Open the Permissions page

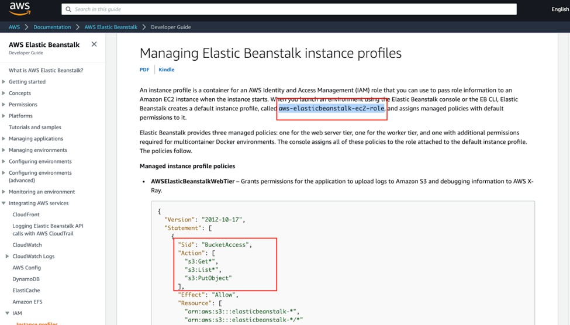[x=23, y=104]
